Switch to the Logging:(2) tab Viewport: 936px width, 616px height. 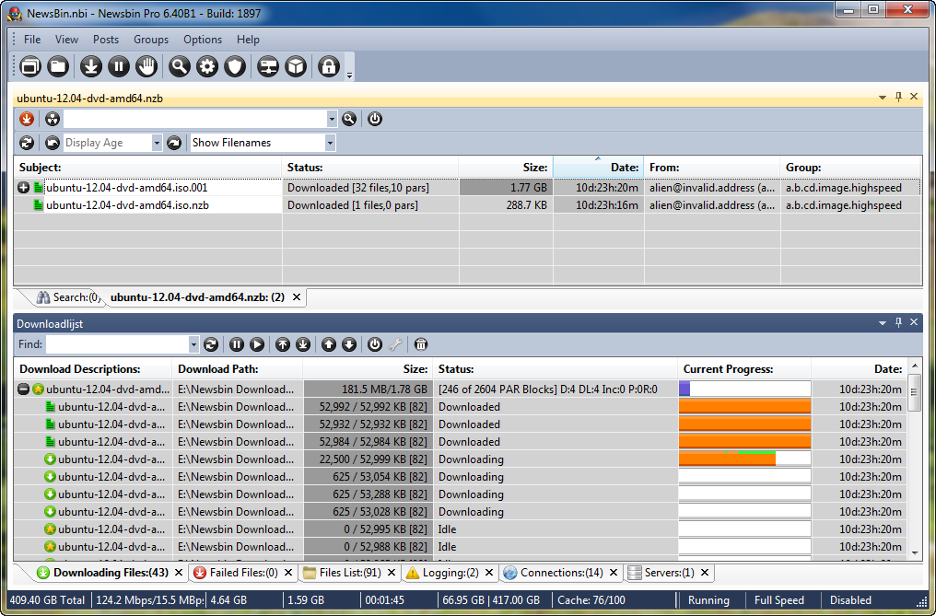point(443,573)
